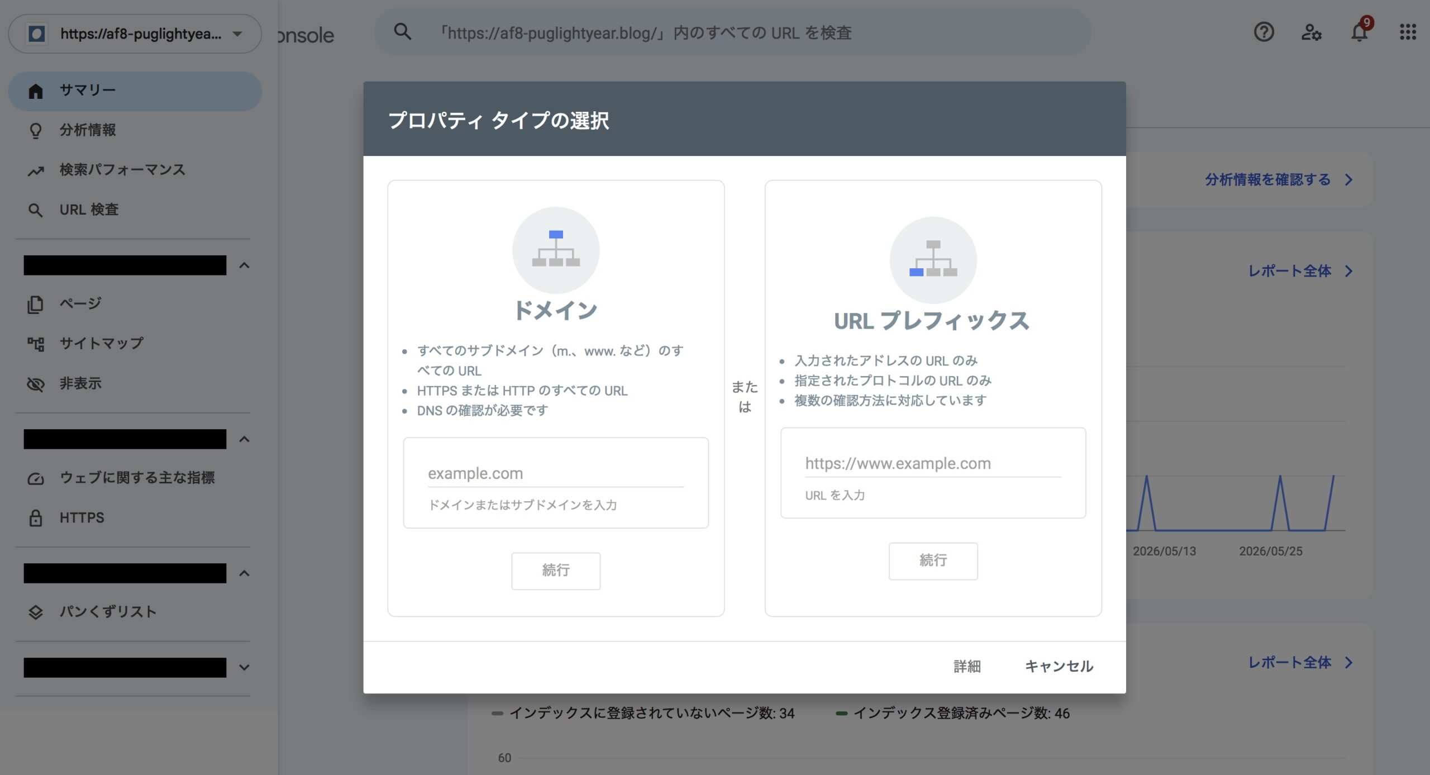
Task: Click the speedometer icon beside ウェブに関する主な指標
Action: click(36, 479)
